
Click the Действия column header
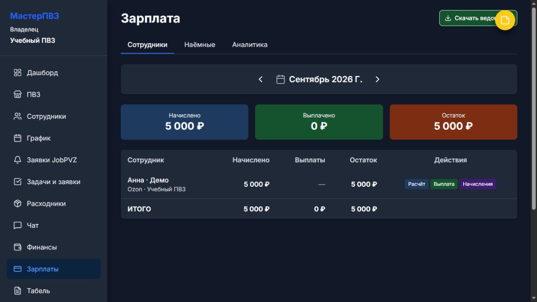[x=450, y=160]
